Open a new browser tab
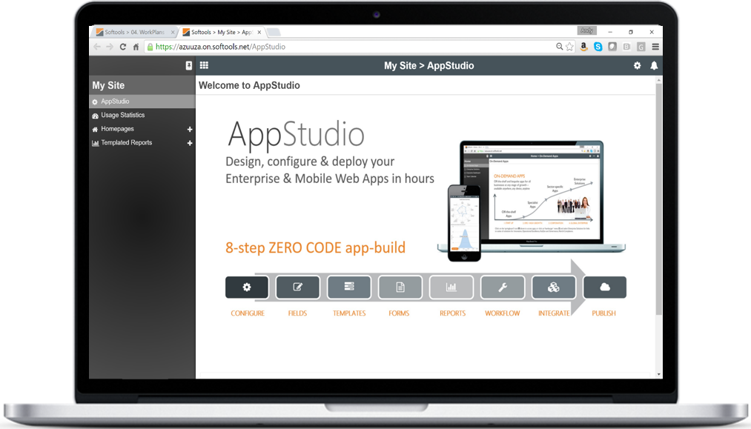 tap(274, 32)
